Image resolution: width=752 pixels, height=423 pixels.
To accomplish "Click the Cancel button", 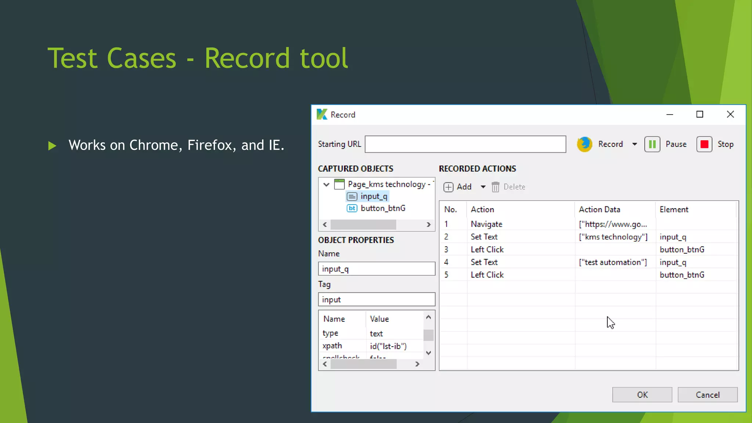I will click(x=708, y=395).
